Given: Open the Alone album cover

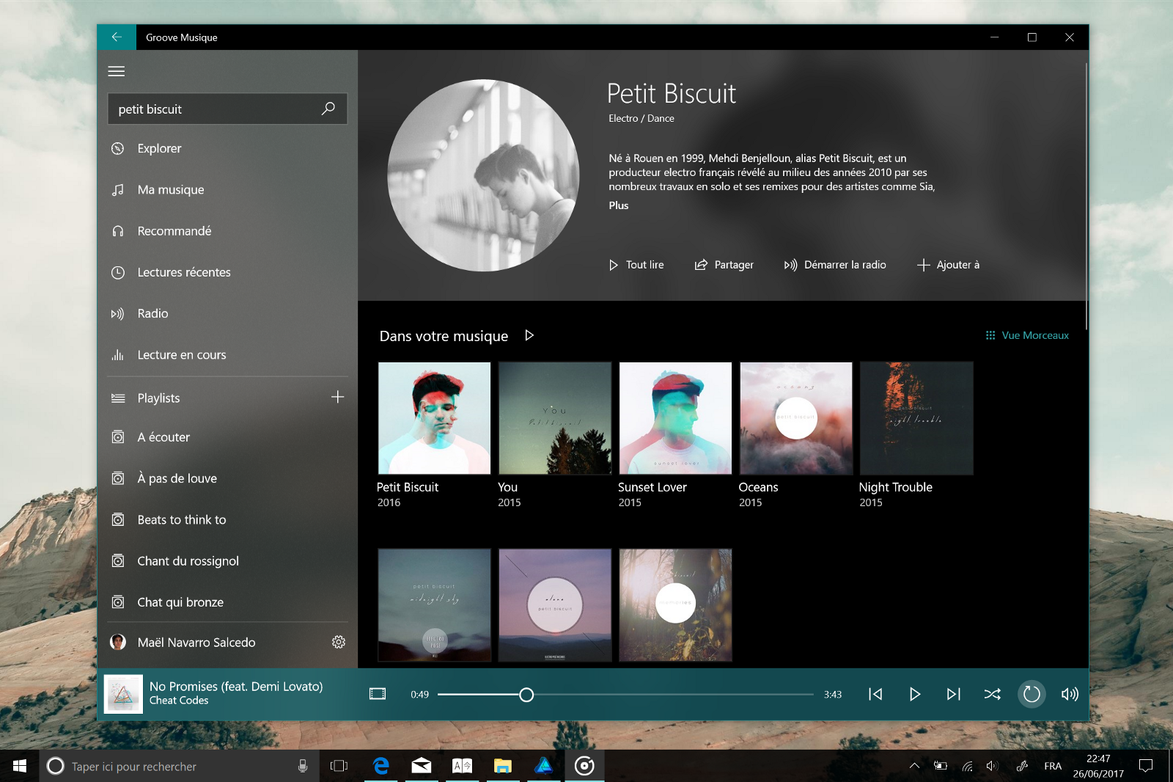Looking at the screenshot, I should coord(555,605).
